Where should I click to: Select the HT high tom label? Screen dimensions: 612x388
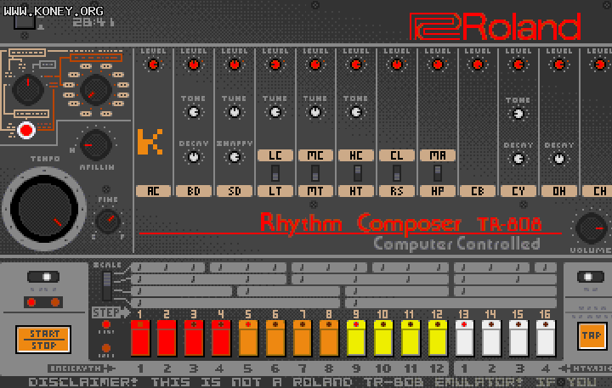tap(356, 191)
